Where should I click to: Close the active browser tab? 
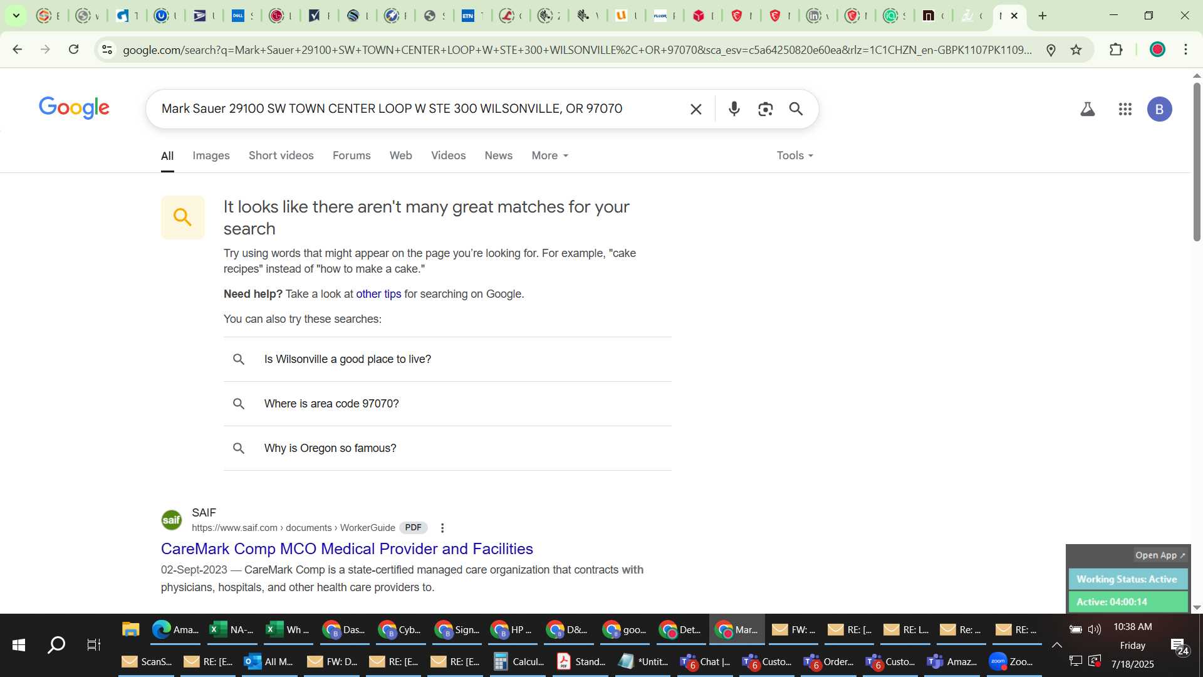pos(1014,16)
